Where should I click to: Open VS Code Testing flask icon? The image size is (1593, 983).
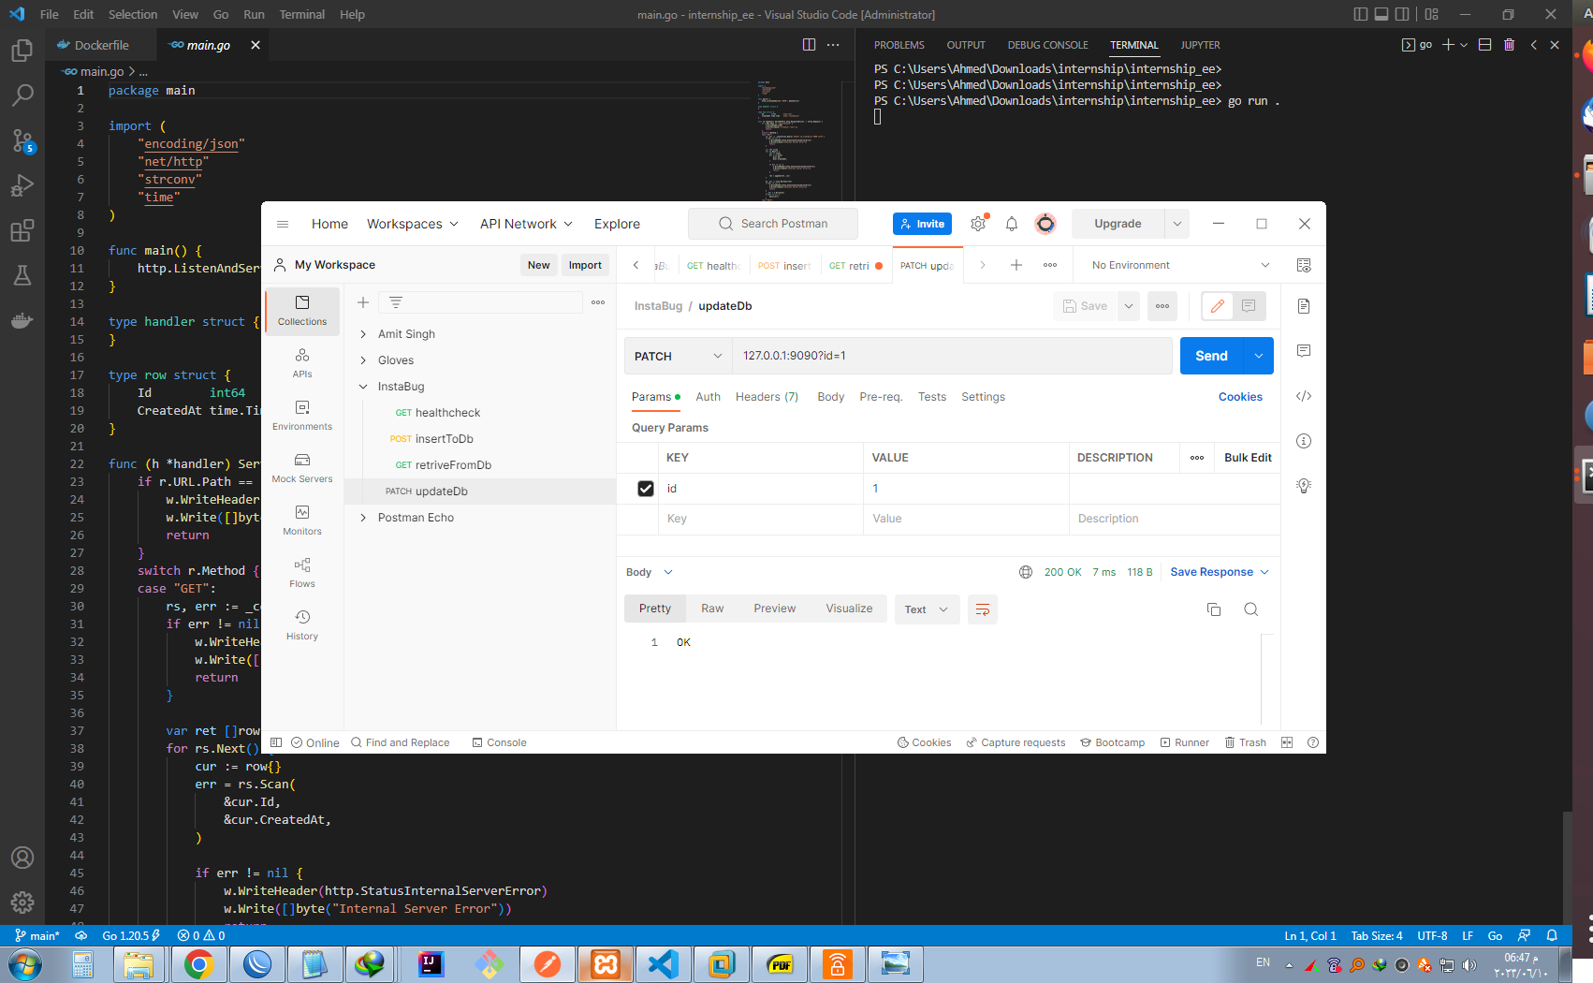coord(22,275)
